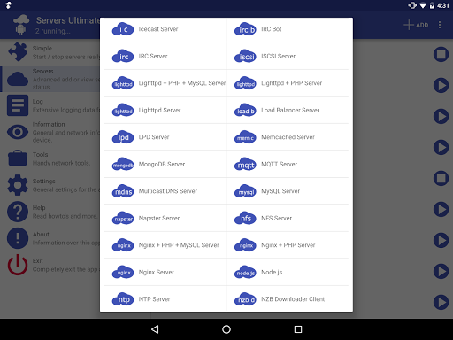Choose Memcached Server from list

pyautogui.click(x=288, y=137)
